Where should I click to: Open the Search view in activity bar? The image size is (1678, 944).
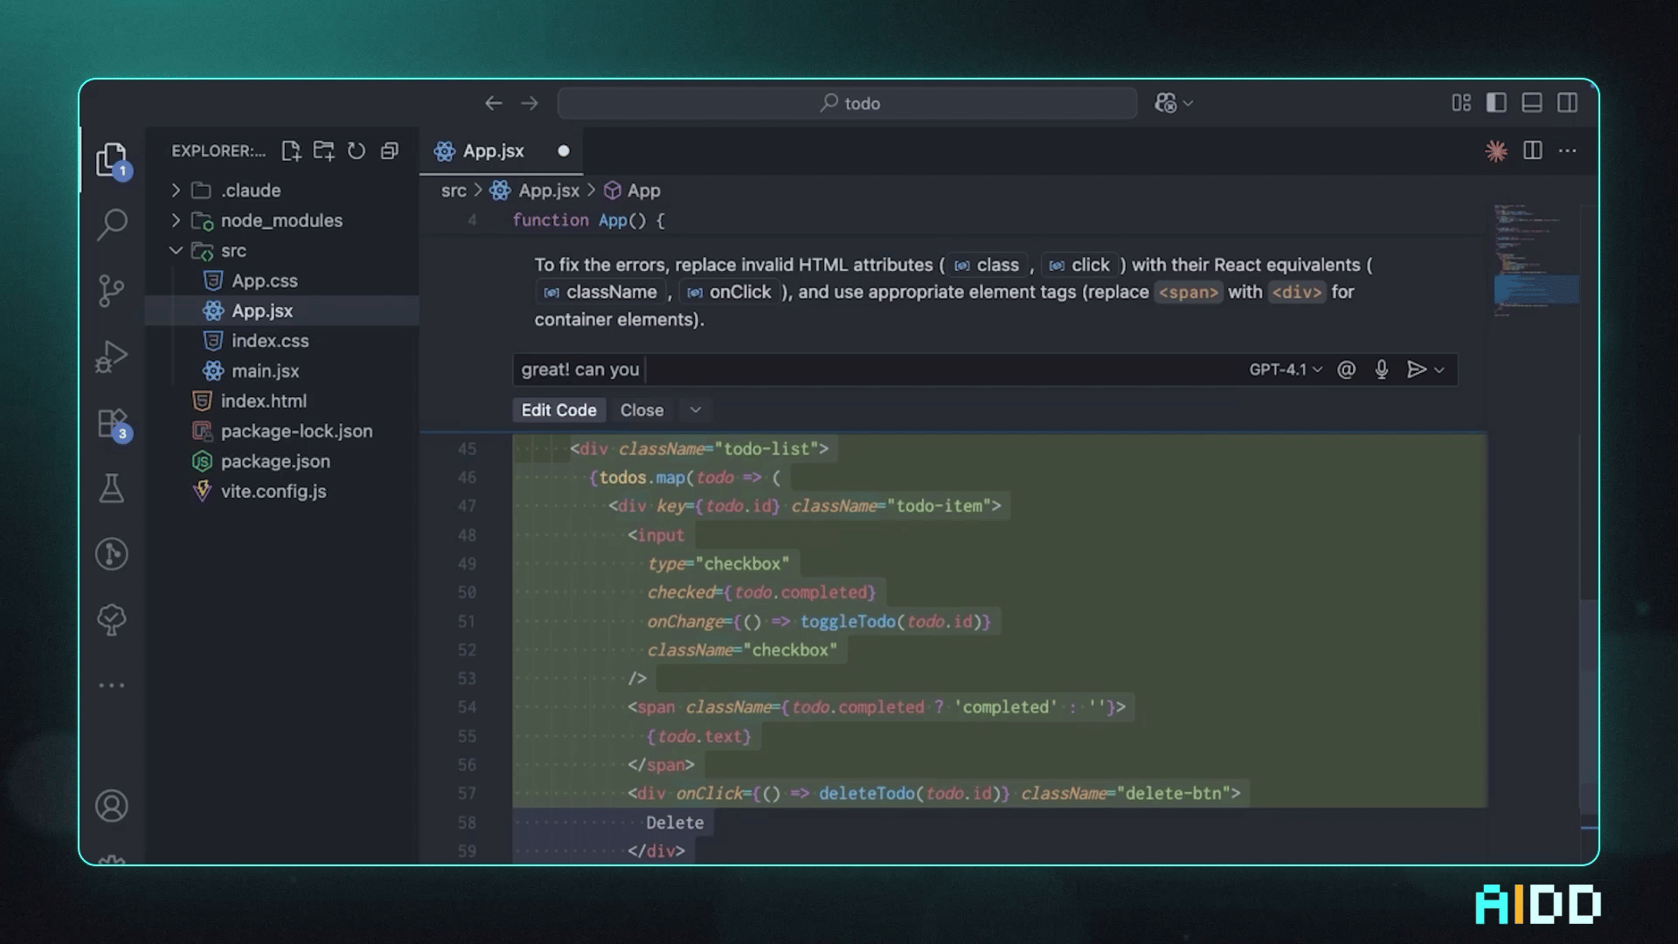click(112, 225)
